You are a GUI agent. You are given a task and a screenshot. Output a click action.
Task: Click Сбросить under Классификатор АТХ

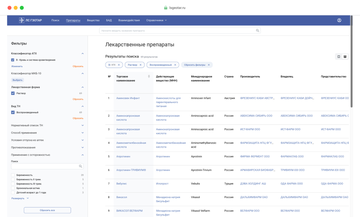point(78,66)
